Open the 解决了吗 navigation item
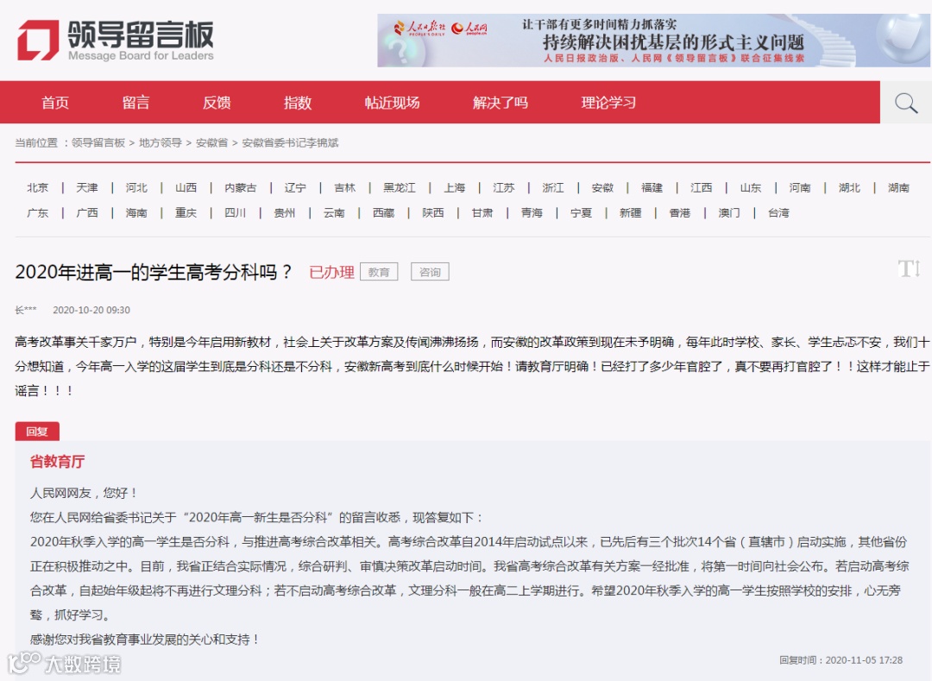The height and width of the screenshot is (681, 932). tap(501, 103)
